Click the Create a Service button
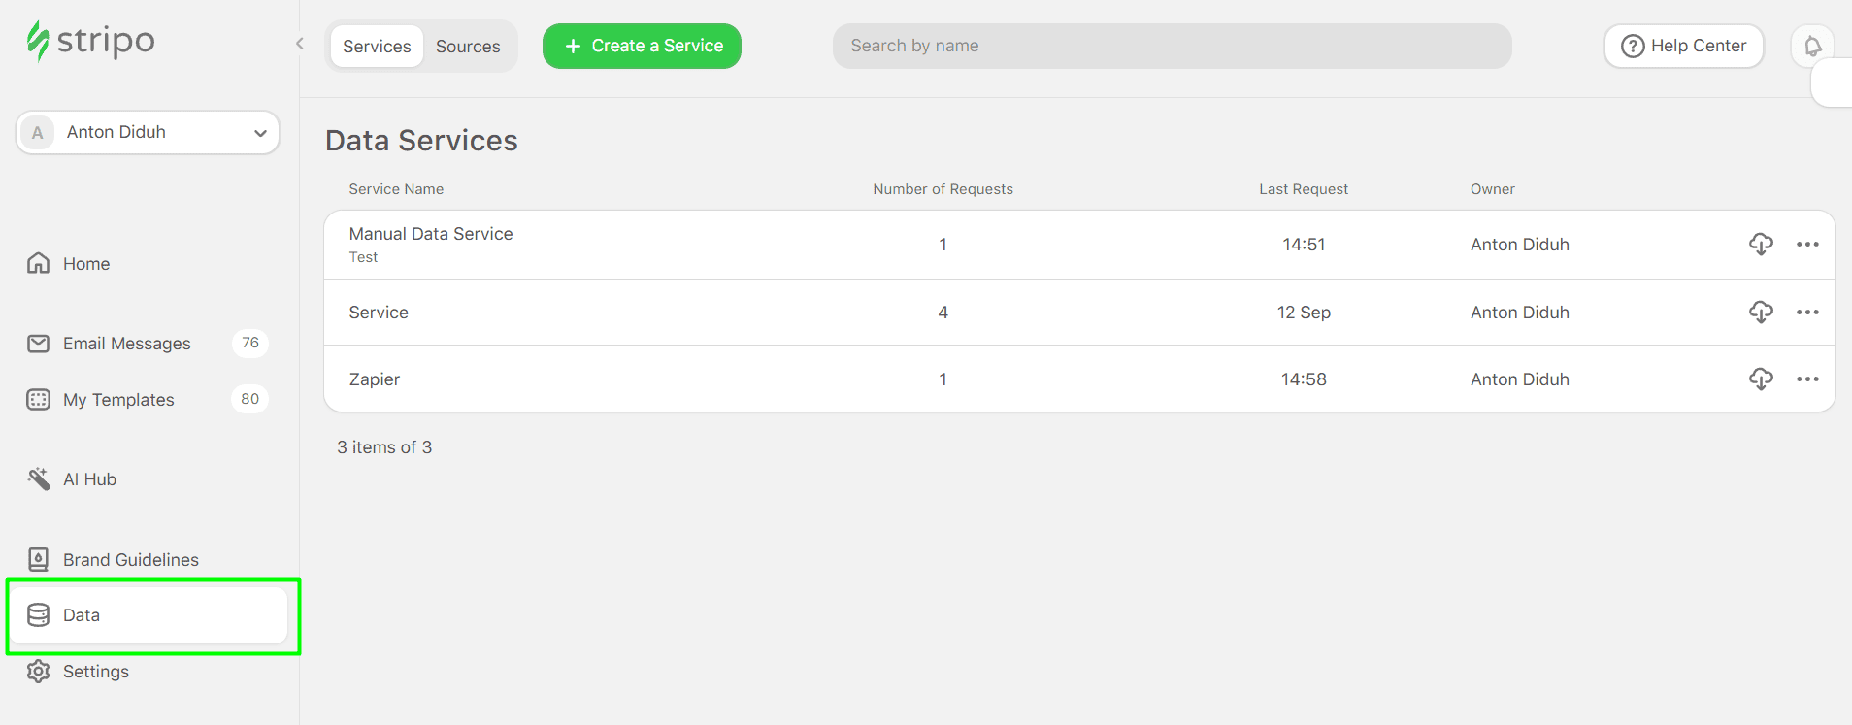Screen dimensions: 1852x725 [642, 46]
